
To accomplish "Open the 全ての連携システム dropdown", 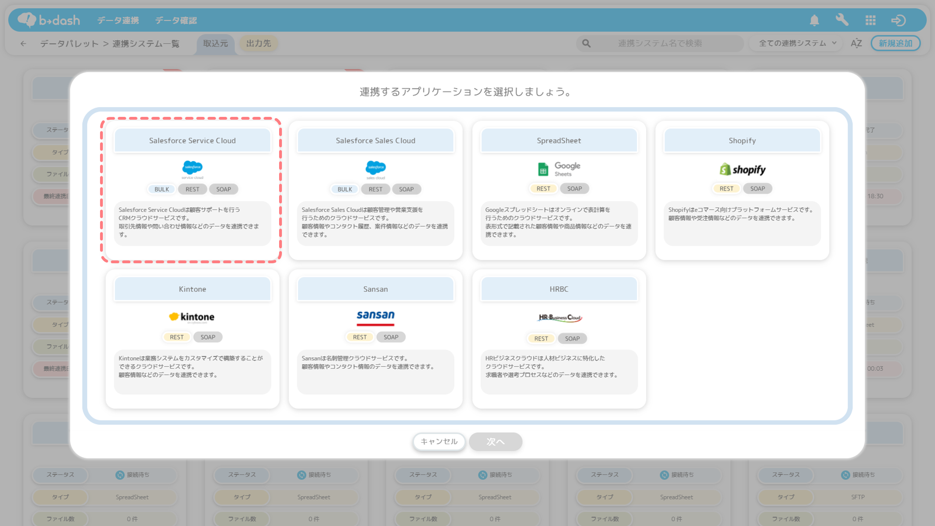I will click(x=797, y=43).
